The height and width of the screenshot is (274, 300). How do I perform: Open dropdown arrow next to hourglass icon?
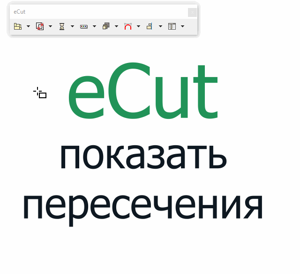(x=72, y=26)
